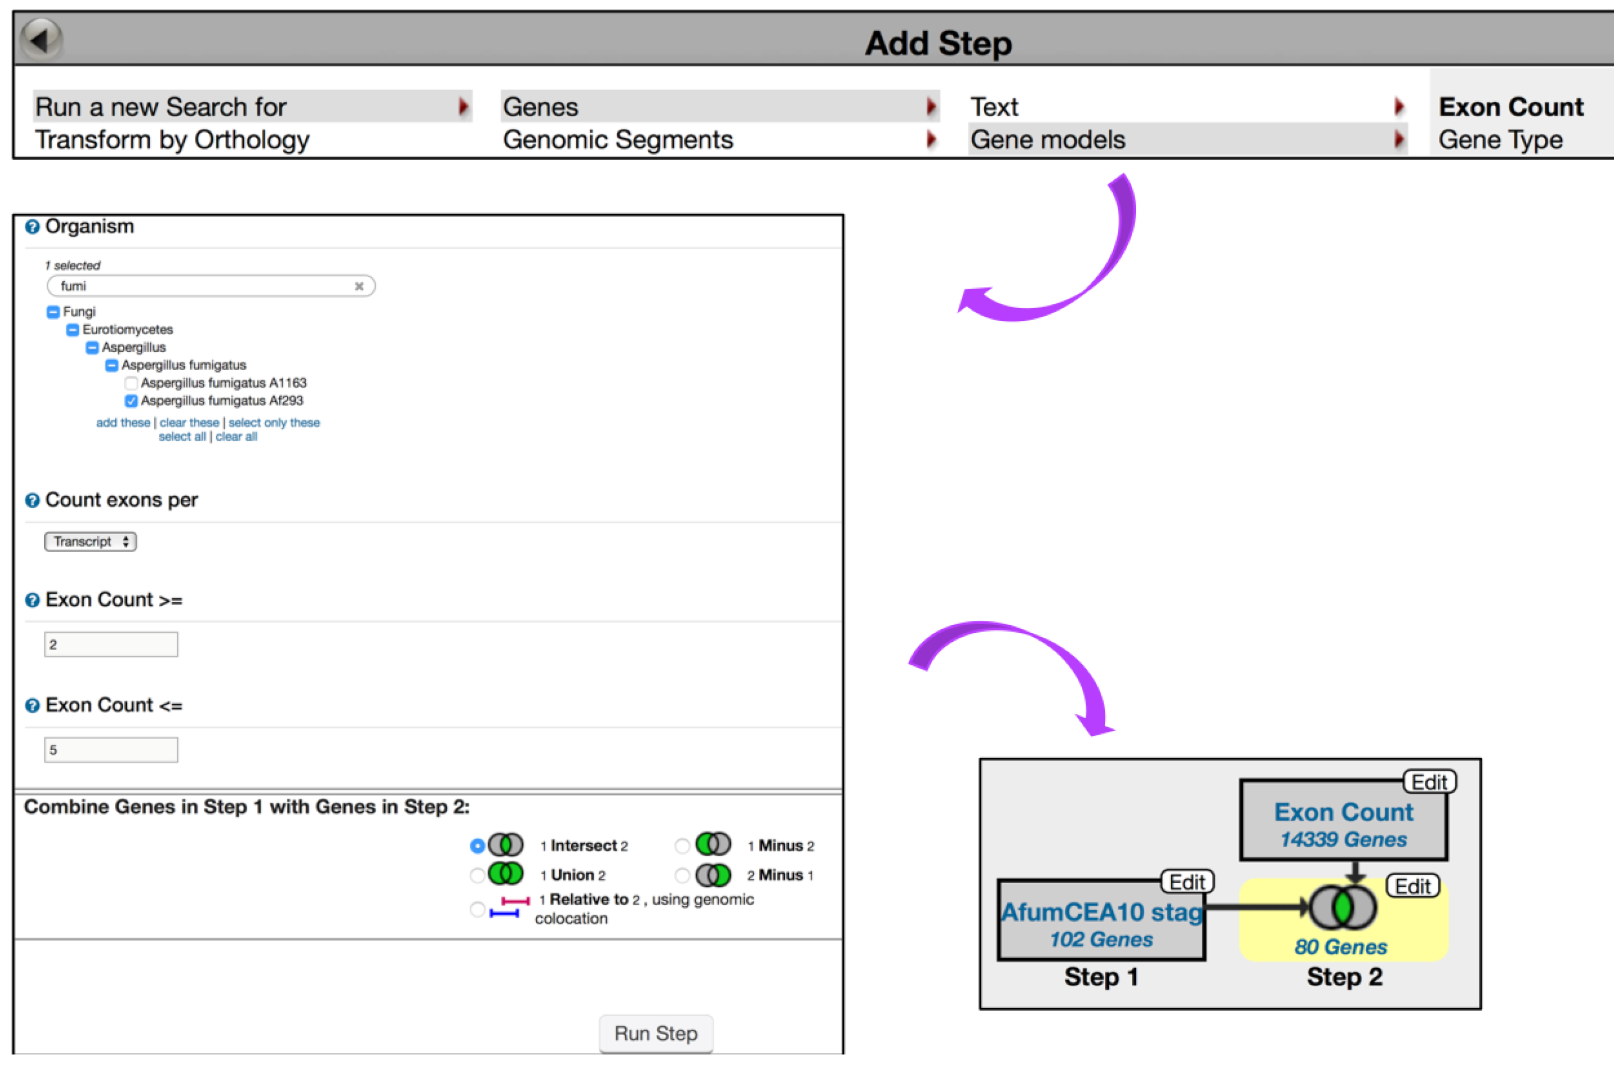Uncheck the Aspergillus fumigatus Af293 checkbox
This screenshot has width=1621, height=1065.
click(x=131, y=401)
